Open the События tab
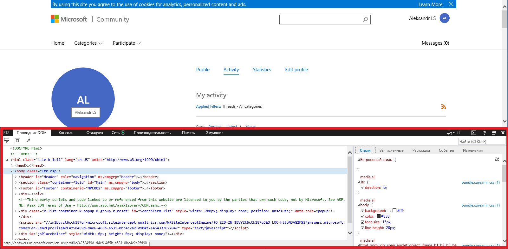508x249 pixels. tap(446, 150)
